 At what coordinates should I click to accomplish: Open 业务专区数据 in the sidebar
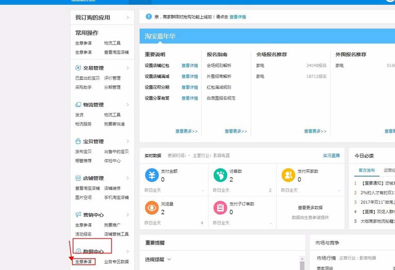click(x=117, y=262)
